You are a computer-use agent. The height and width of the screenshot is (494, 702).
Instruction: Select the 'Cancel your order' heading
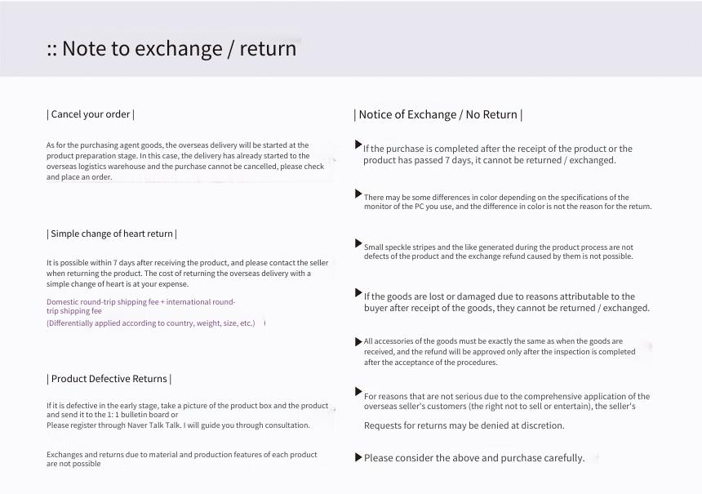tap(91, 114)
